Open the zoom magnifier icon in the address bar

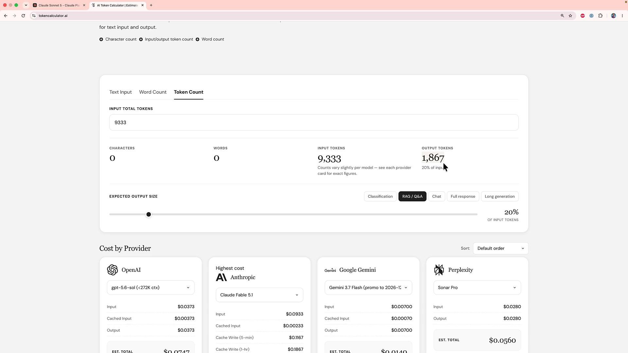(562, 16)
